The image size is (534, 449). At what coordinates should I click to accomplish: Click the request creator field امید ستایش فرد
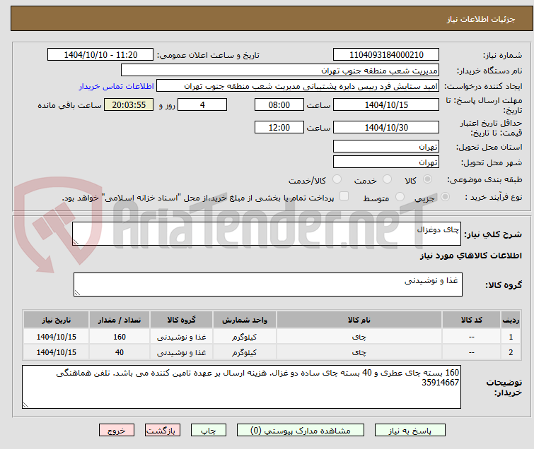tap(298, 86)
